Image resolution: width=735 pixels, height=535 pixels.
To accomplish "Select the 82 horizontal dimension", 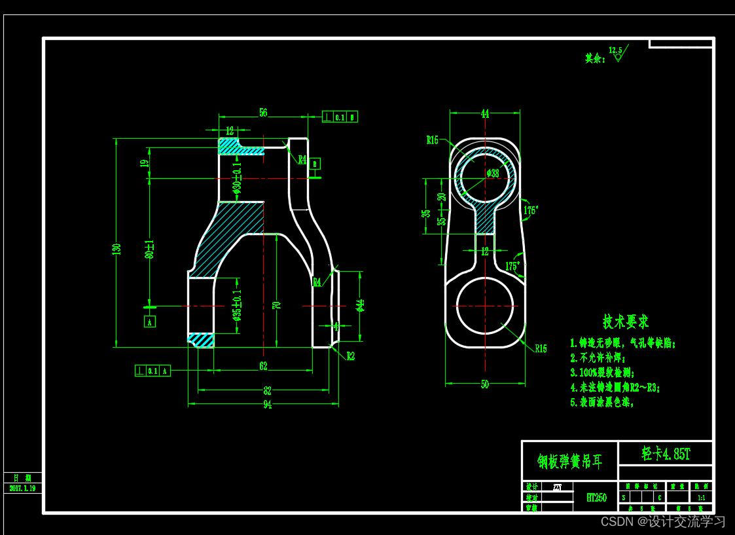I will click(267, 390).
